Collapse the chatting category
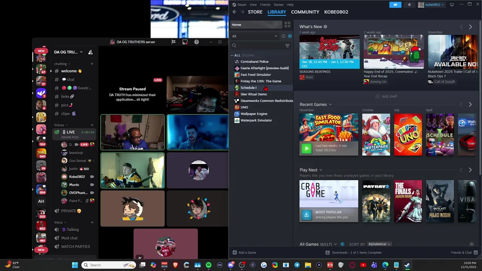482x271 pixels. coord(62,64)
